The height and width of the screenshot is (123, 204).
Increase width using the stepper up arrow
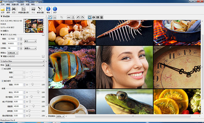19,38
